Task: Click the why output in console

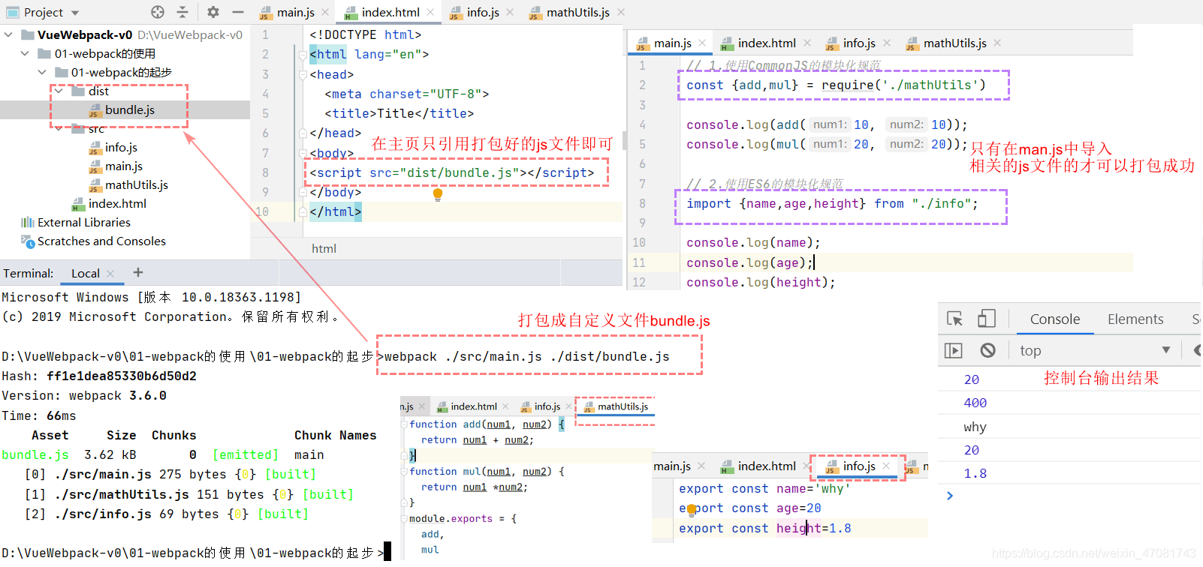Action: [975, 427]
